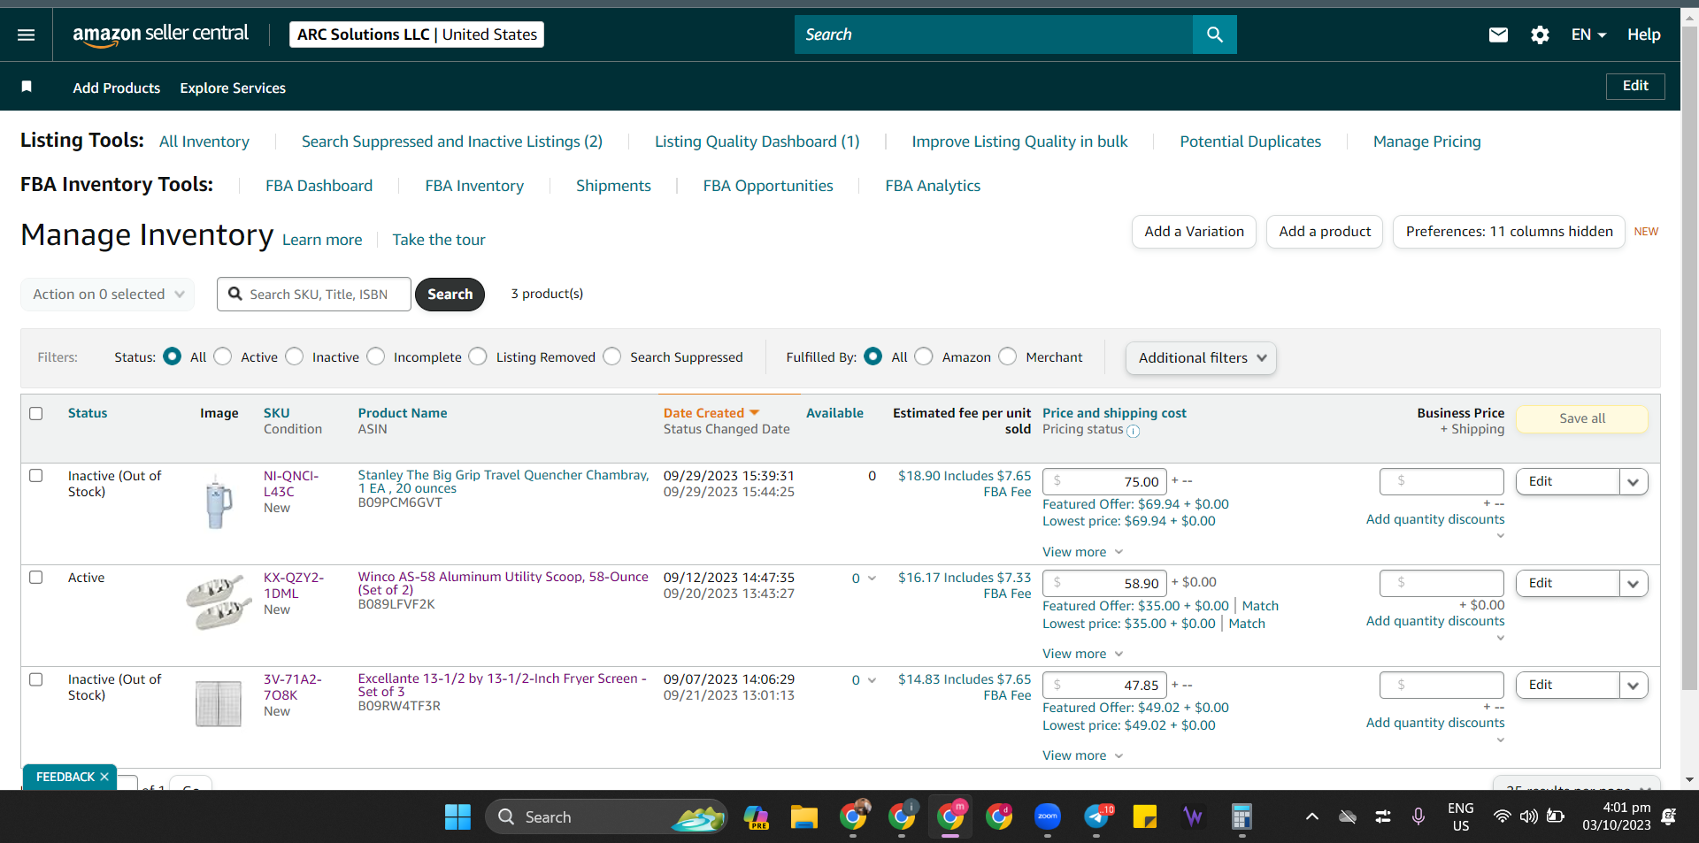This screenshot has height=843, width=1699.
Task: Click the black Search inventory button
Action: click(x=450, y=295)
